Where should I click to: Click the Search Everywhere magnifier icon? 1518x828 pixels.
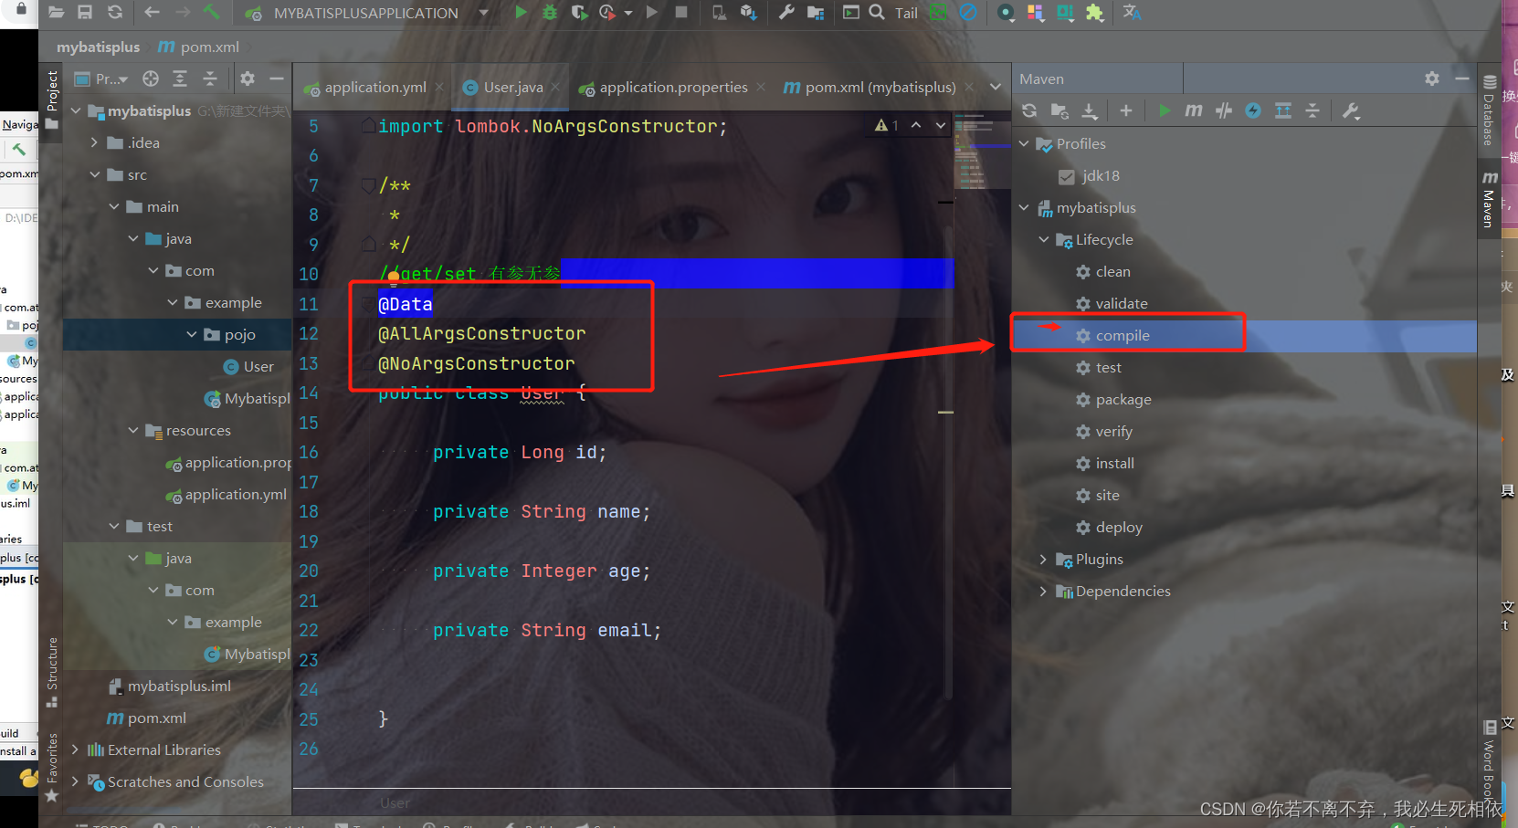click(x=877, y=12)
